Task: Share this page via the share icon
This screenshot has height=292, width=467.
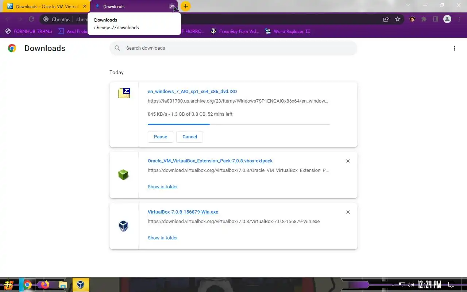Action: point(386,19)
